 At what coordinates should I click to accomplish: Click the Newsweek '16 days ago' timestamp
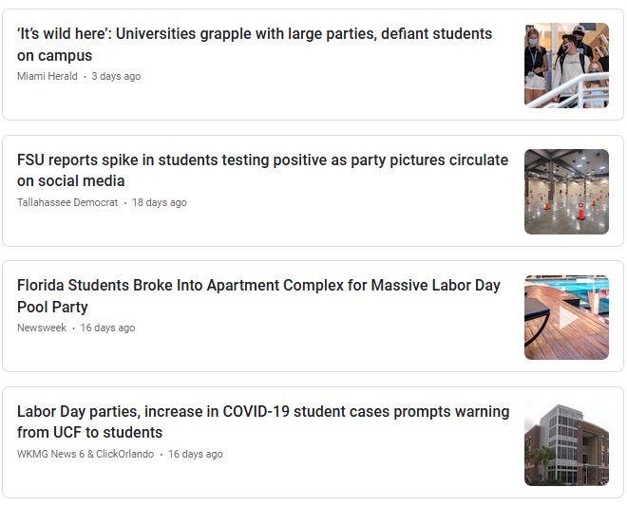[x=107, y=328]
